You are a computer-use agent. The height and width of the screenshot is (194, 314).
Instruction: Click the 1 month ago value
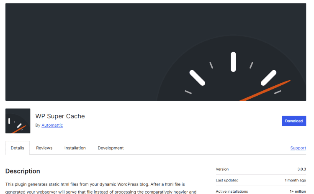296,180
